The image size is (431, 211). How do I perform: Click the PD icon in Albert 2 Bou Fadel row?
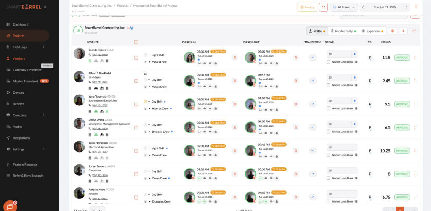point(370,81)
